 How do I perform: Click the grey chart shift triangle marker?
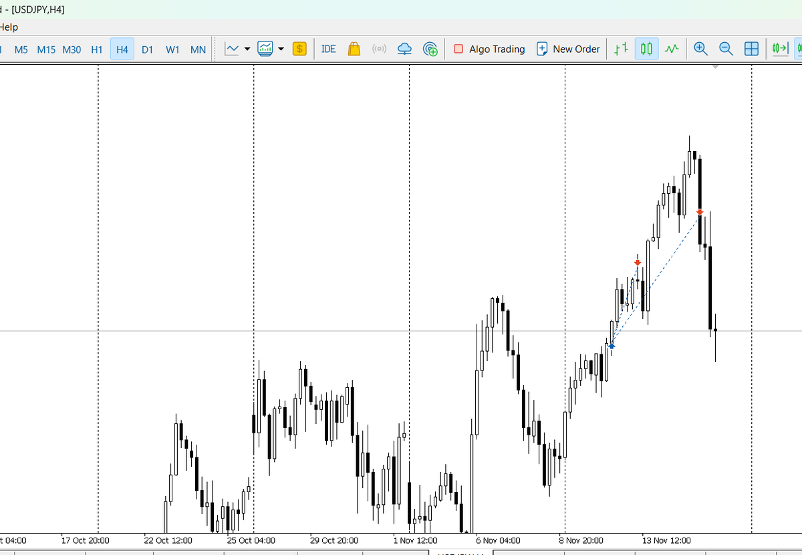click(715, 67)
